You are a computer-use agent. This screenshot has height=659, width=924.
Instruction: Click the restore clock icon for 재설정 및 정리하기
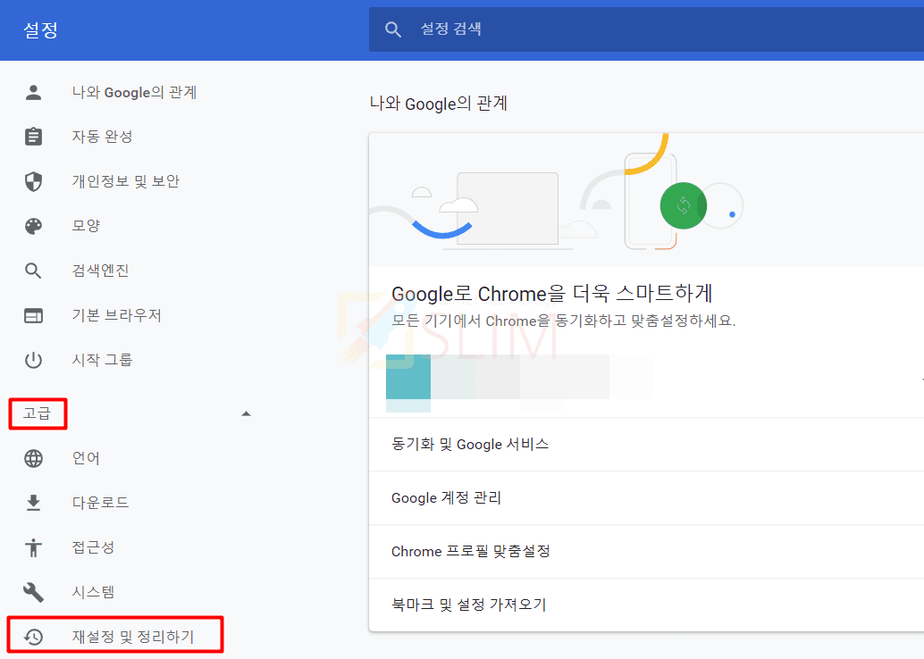click(x=34, y=637)
